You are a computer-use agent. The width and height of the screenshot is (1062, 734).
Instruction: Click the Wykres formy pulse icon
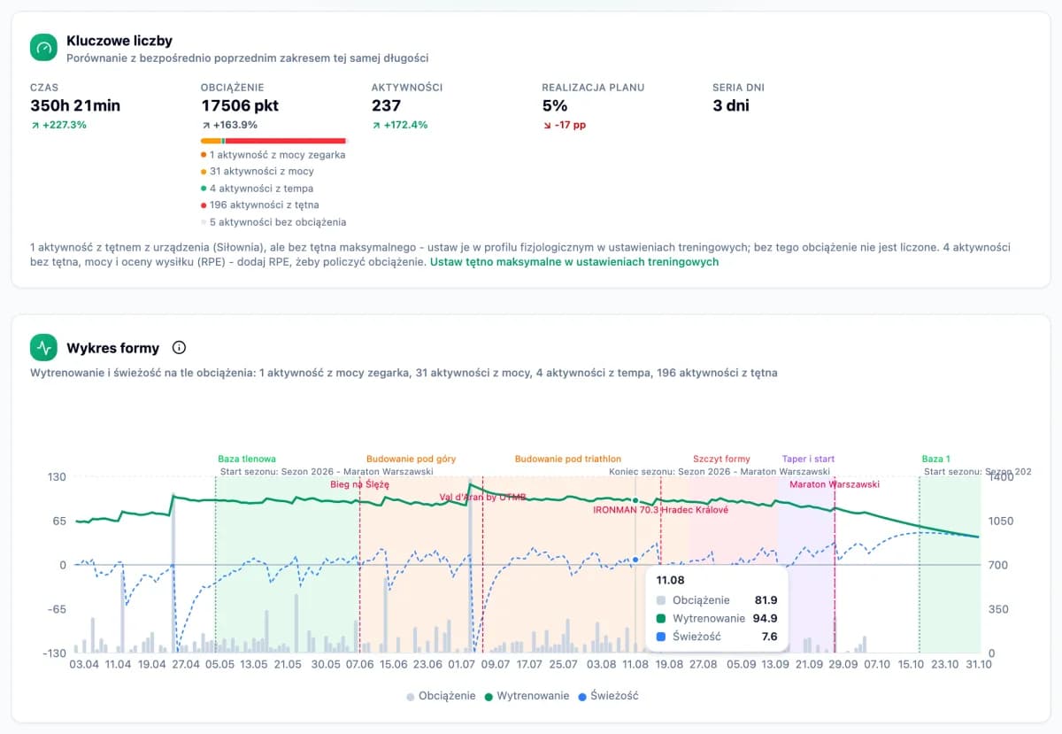(43, 347)
